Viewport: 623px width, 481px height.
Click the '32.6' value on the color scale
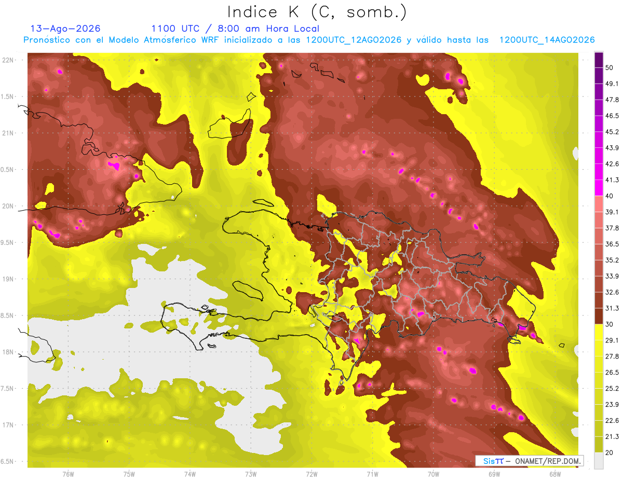pos(612,292)
